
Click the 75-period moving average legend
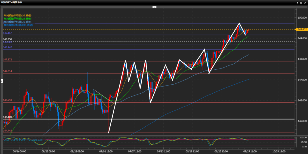tap(17, 22)
